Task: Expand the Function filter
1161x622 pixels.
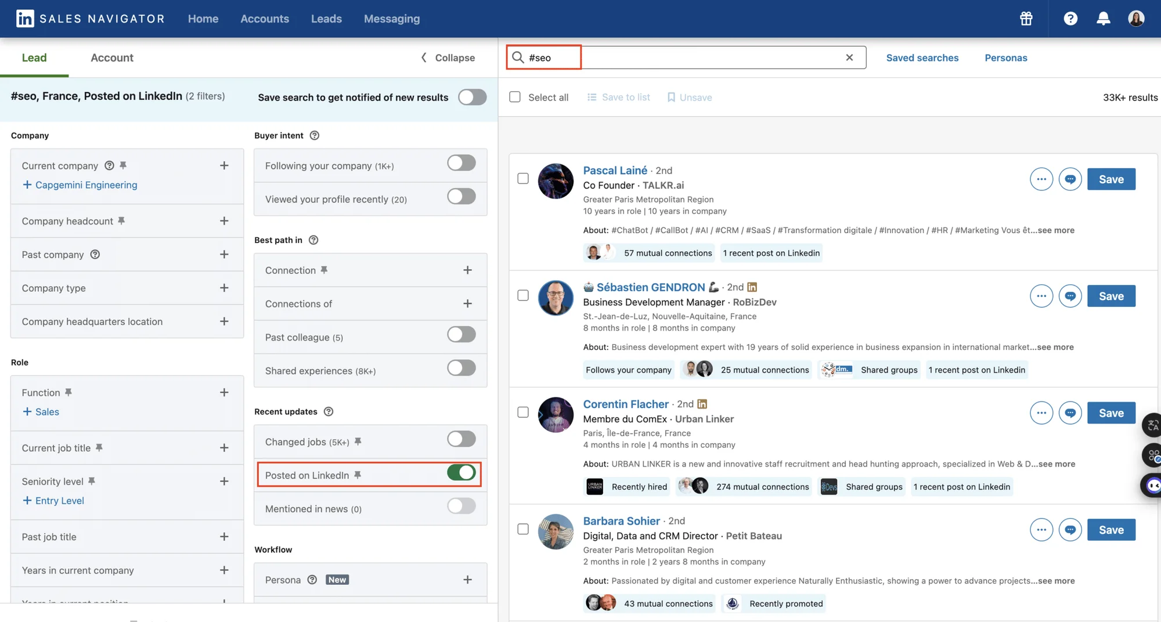Action: (224, 392)
